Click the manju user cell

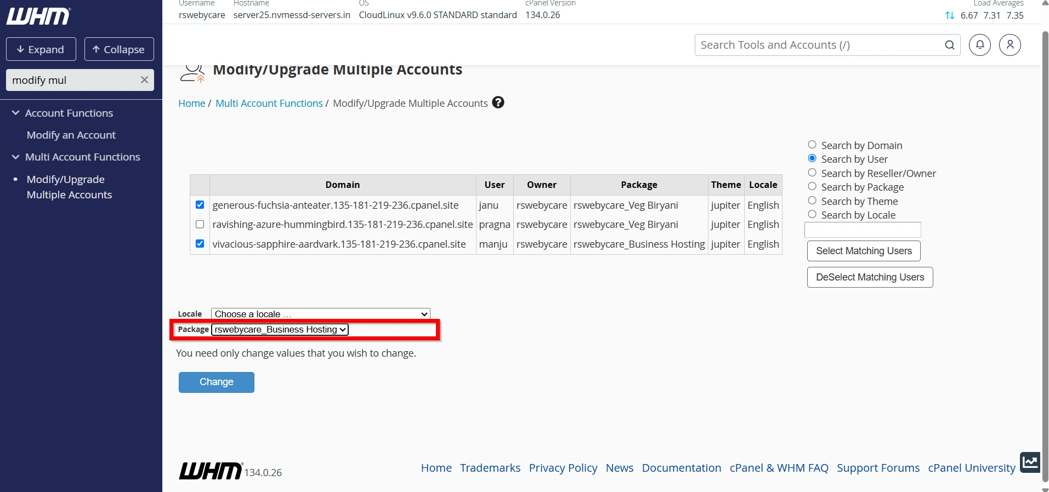tap(495, 244)
